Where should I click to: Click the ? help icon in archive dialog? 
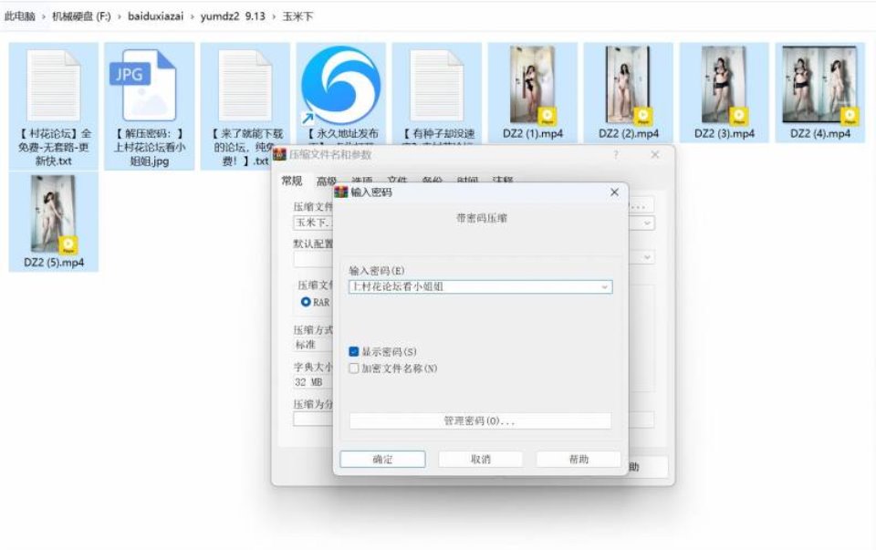pyautogui.click(x=615, y=155)
